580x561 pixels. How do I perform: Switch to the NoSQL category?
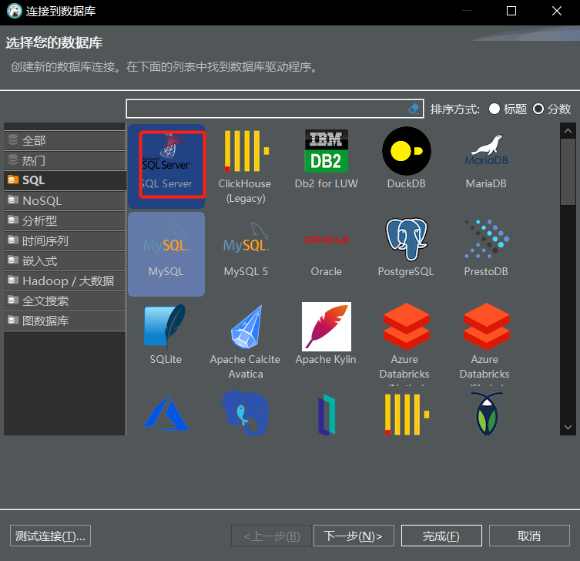pos(65,201)
